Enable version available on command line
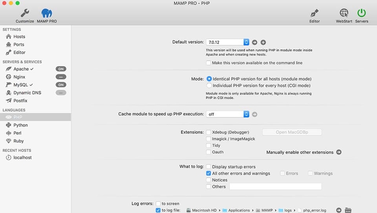The width and height of the screenshot is (377, 213). coord(208,63)
